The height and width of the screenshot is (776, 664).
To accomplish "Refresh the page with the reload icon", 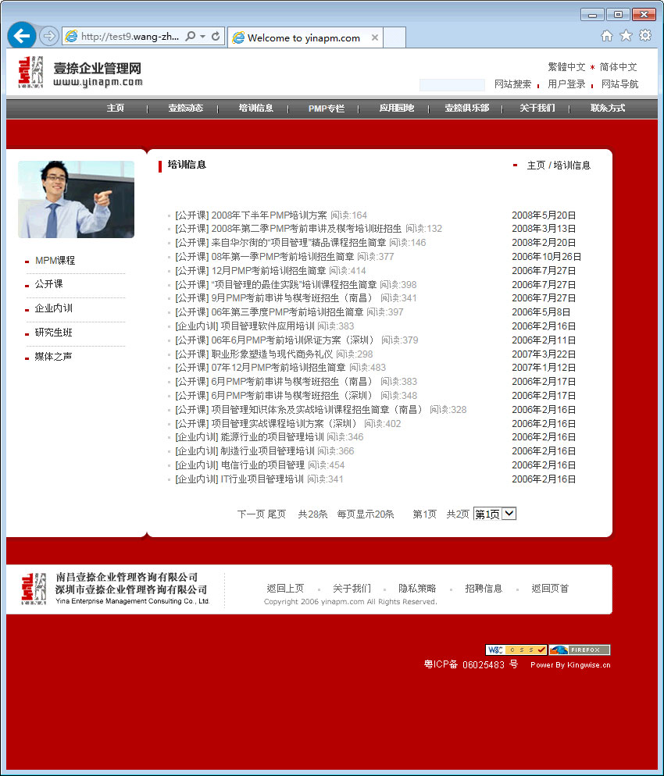I will point(216,37).
